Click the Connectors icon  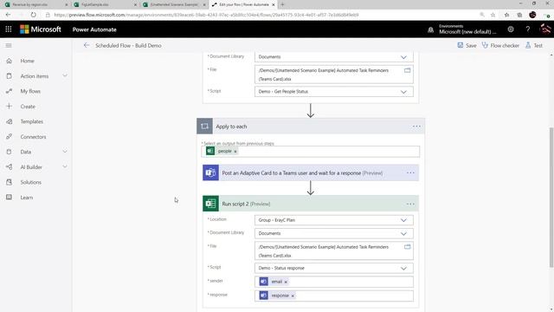tap(10, 137)
